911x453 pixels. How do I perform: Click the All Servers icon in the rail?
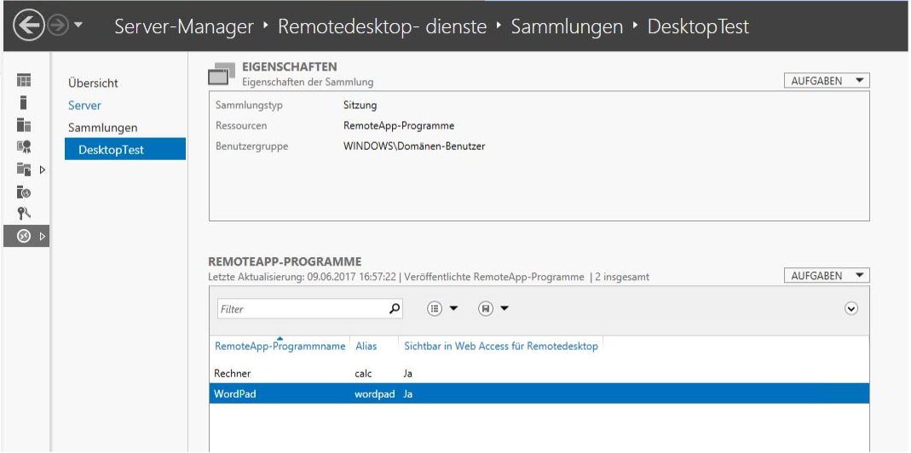[25, 125]
